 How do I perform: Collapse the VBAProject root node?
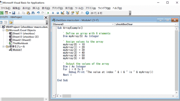[1, 27]
